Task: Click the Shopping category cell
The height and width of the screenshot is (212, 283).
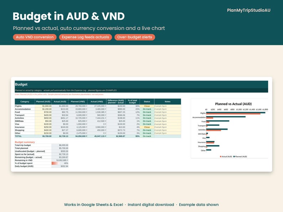Action: 25,130
